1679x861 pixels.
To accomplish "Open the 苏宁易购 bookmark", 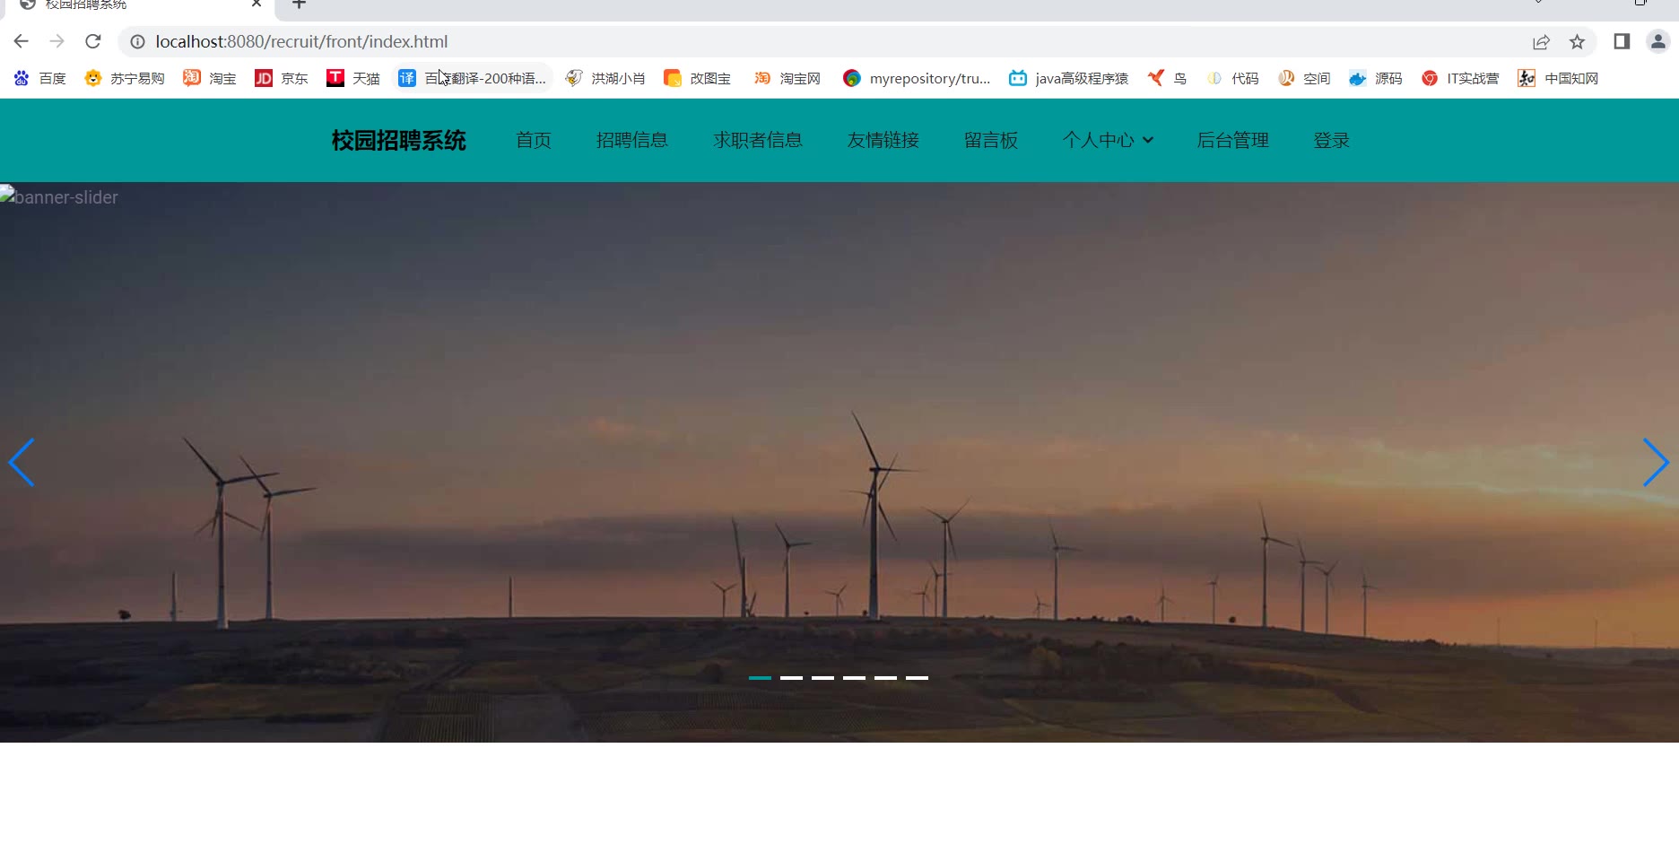I will pos(125,78).
